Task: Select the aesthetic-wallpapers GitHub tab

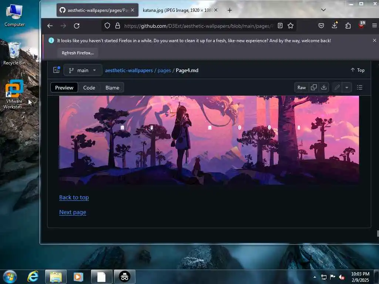Action: tap(97, 10)
